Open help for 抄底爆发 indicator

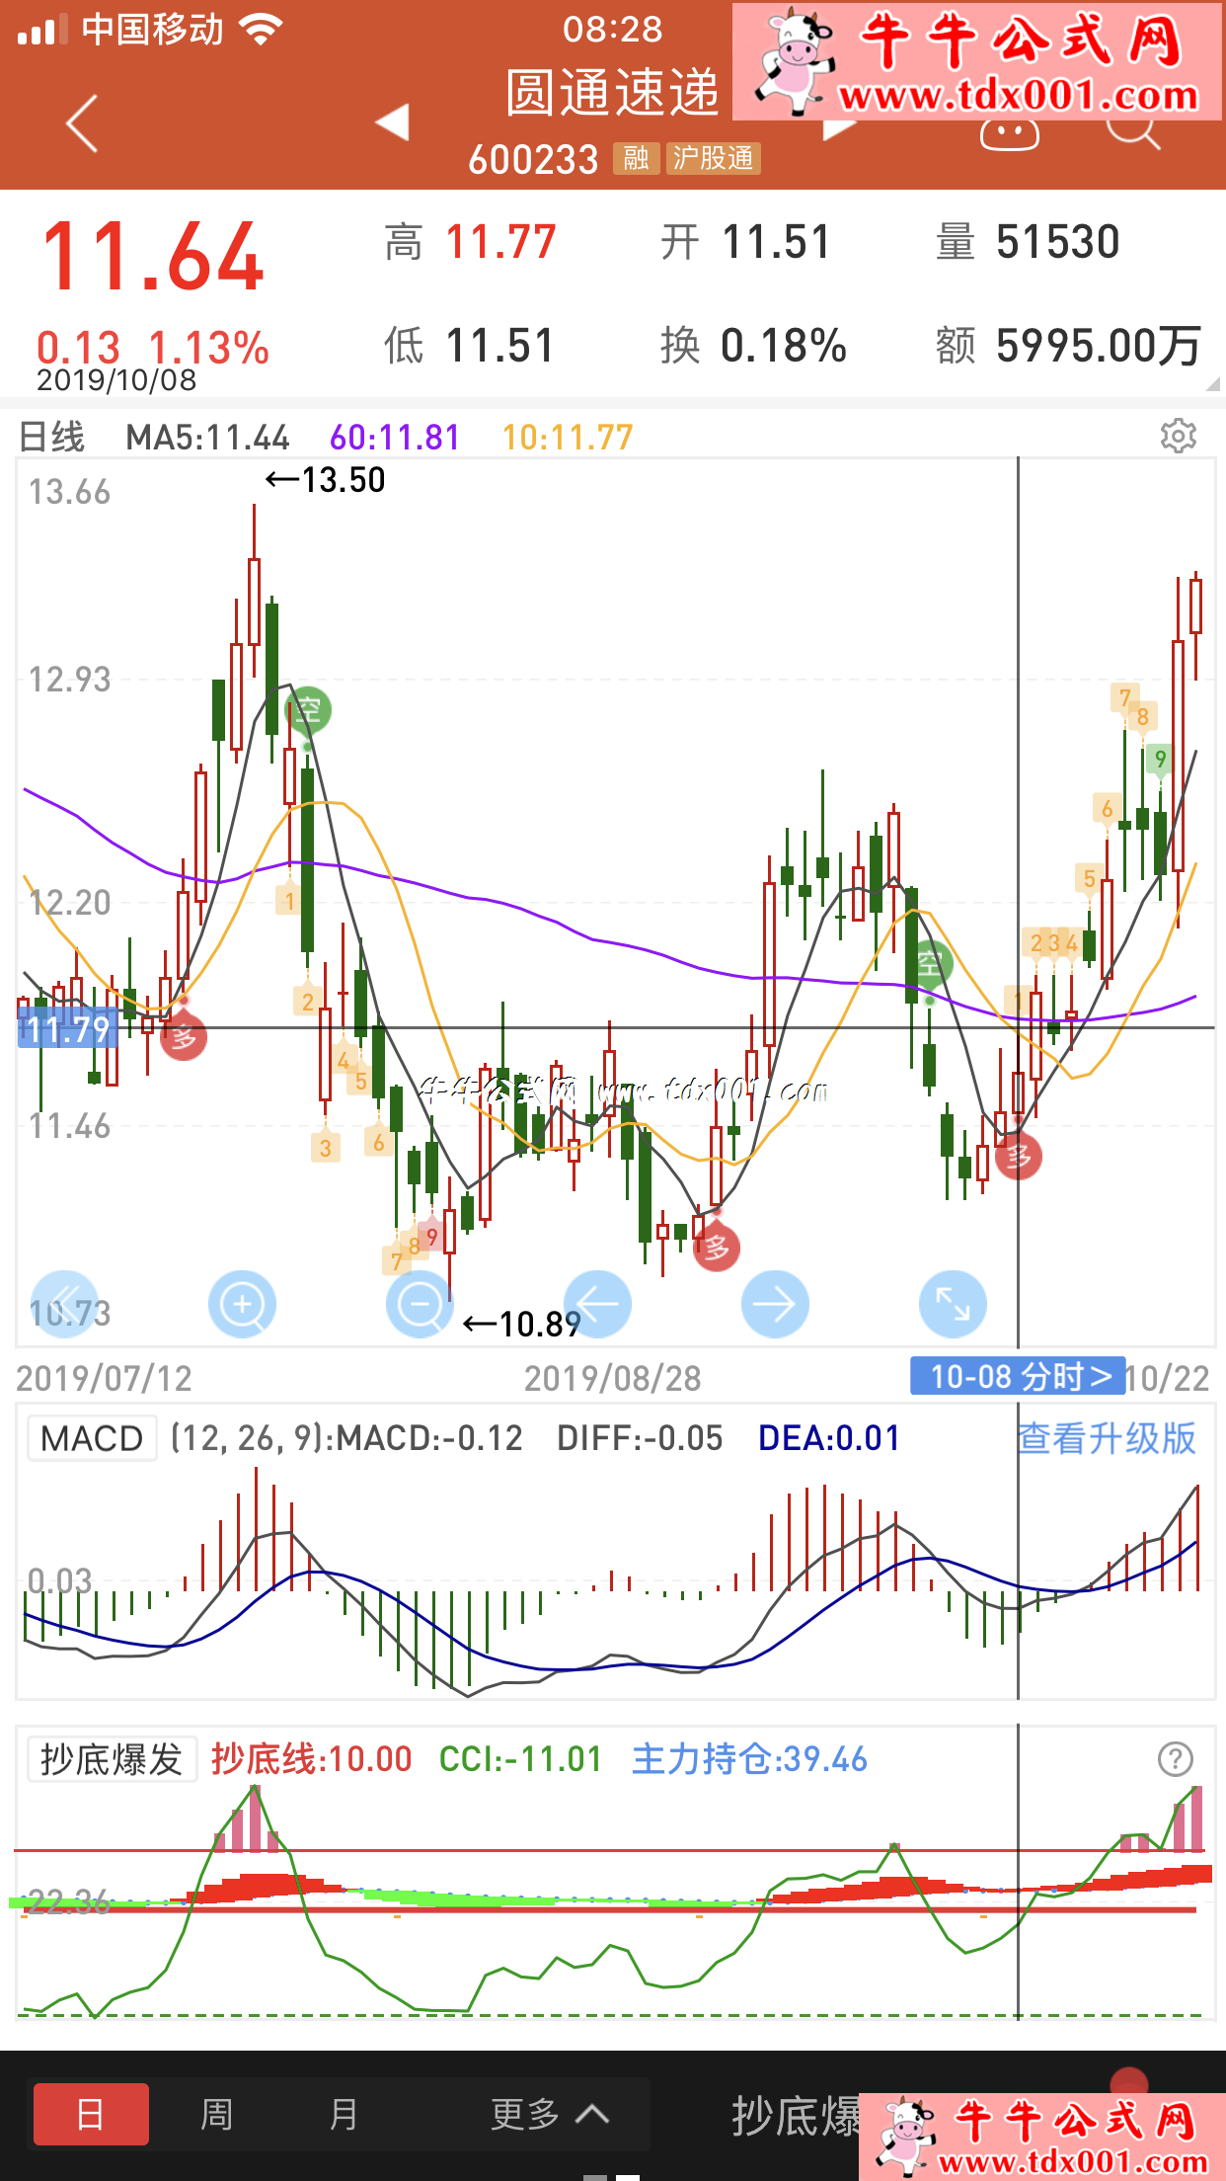click(x=1175, y=1759)
